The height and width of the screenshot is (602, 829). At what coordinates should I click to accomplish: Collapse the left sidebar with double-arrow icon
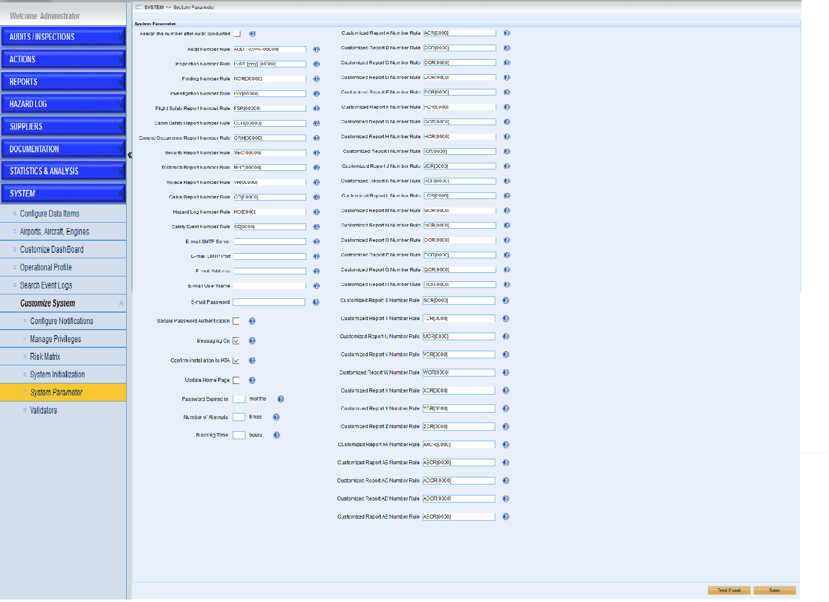130,155
